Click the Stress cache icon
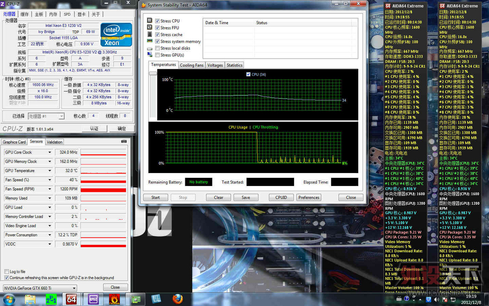 149,34
